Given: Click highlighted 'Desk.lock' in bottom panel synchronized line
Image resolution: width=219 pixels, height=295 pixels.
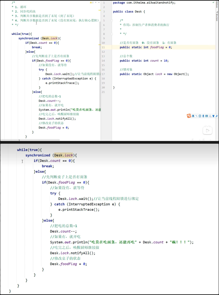Looking at the screenshot, I should point(63,155).
